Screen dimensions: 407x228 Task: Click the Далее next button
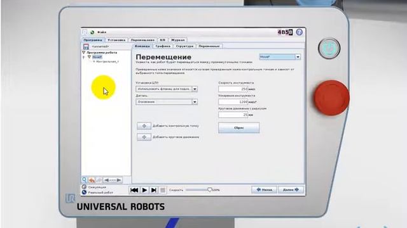[x=291, y=190]
